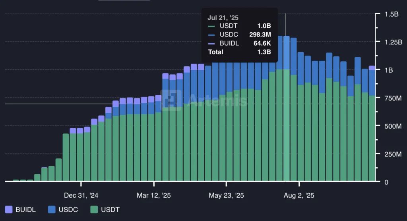Click the USDT dash icon in tooltip
Screen dimensions: 407x221
(211, 26)
